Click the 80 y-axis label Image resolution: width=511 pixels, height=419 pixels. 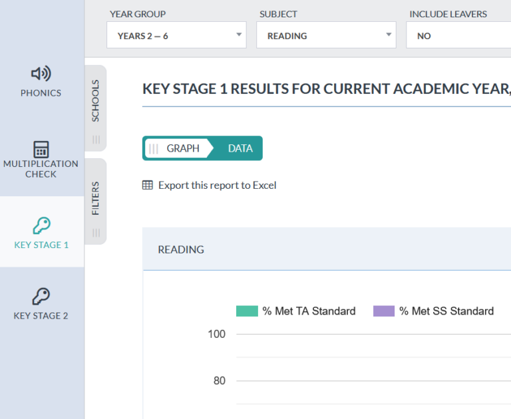(x=220, y=380)
